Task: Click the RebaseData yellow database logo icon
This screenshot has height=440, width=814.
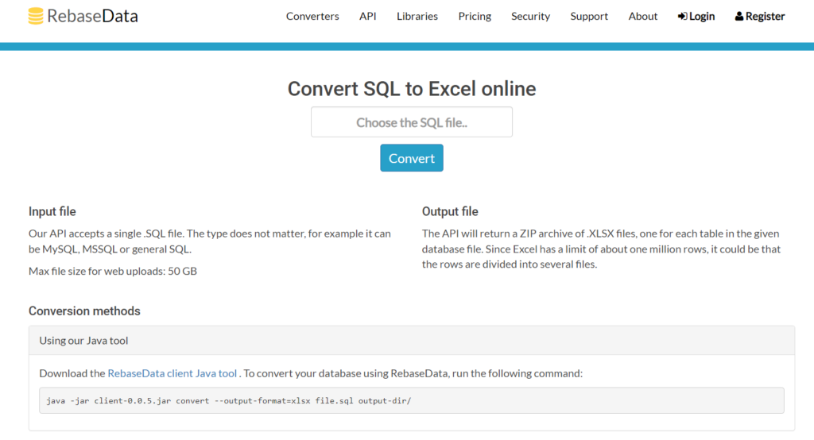Action: pyautogui.click(x=36, y=16)
